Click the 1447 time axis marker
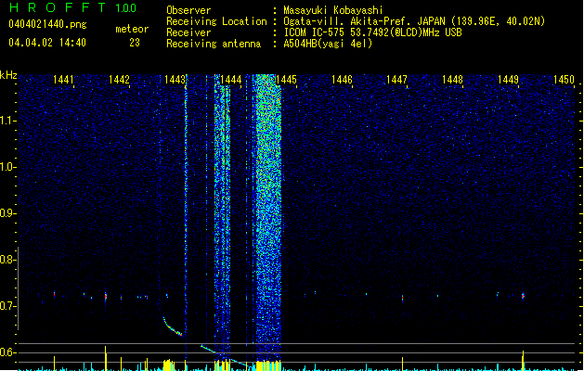 (x=396, y=79)
